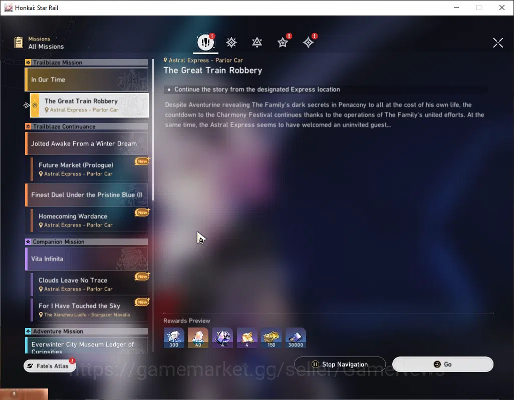Switch to the Trailblaze Continuance filter icon
514x400 pixels.
click(257, 42)
